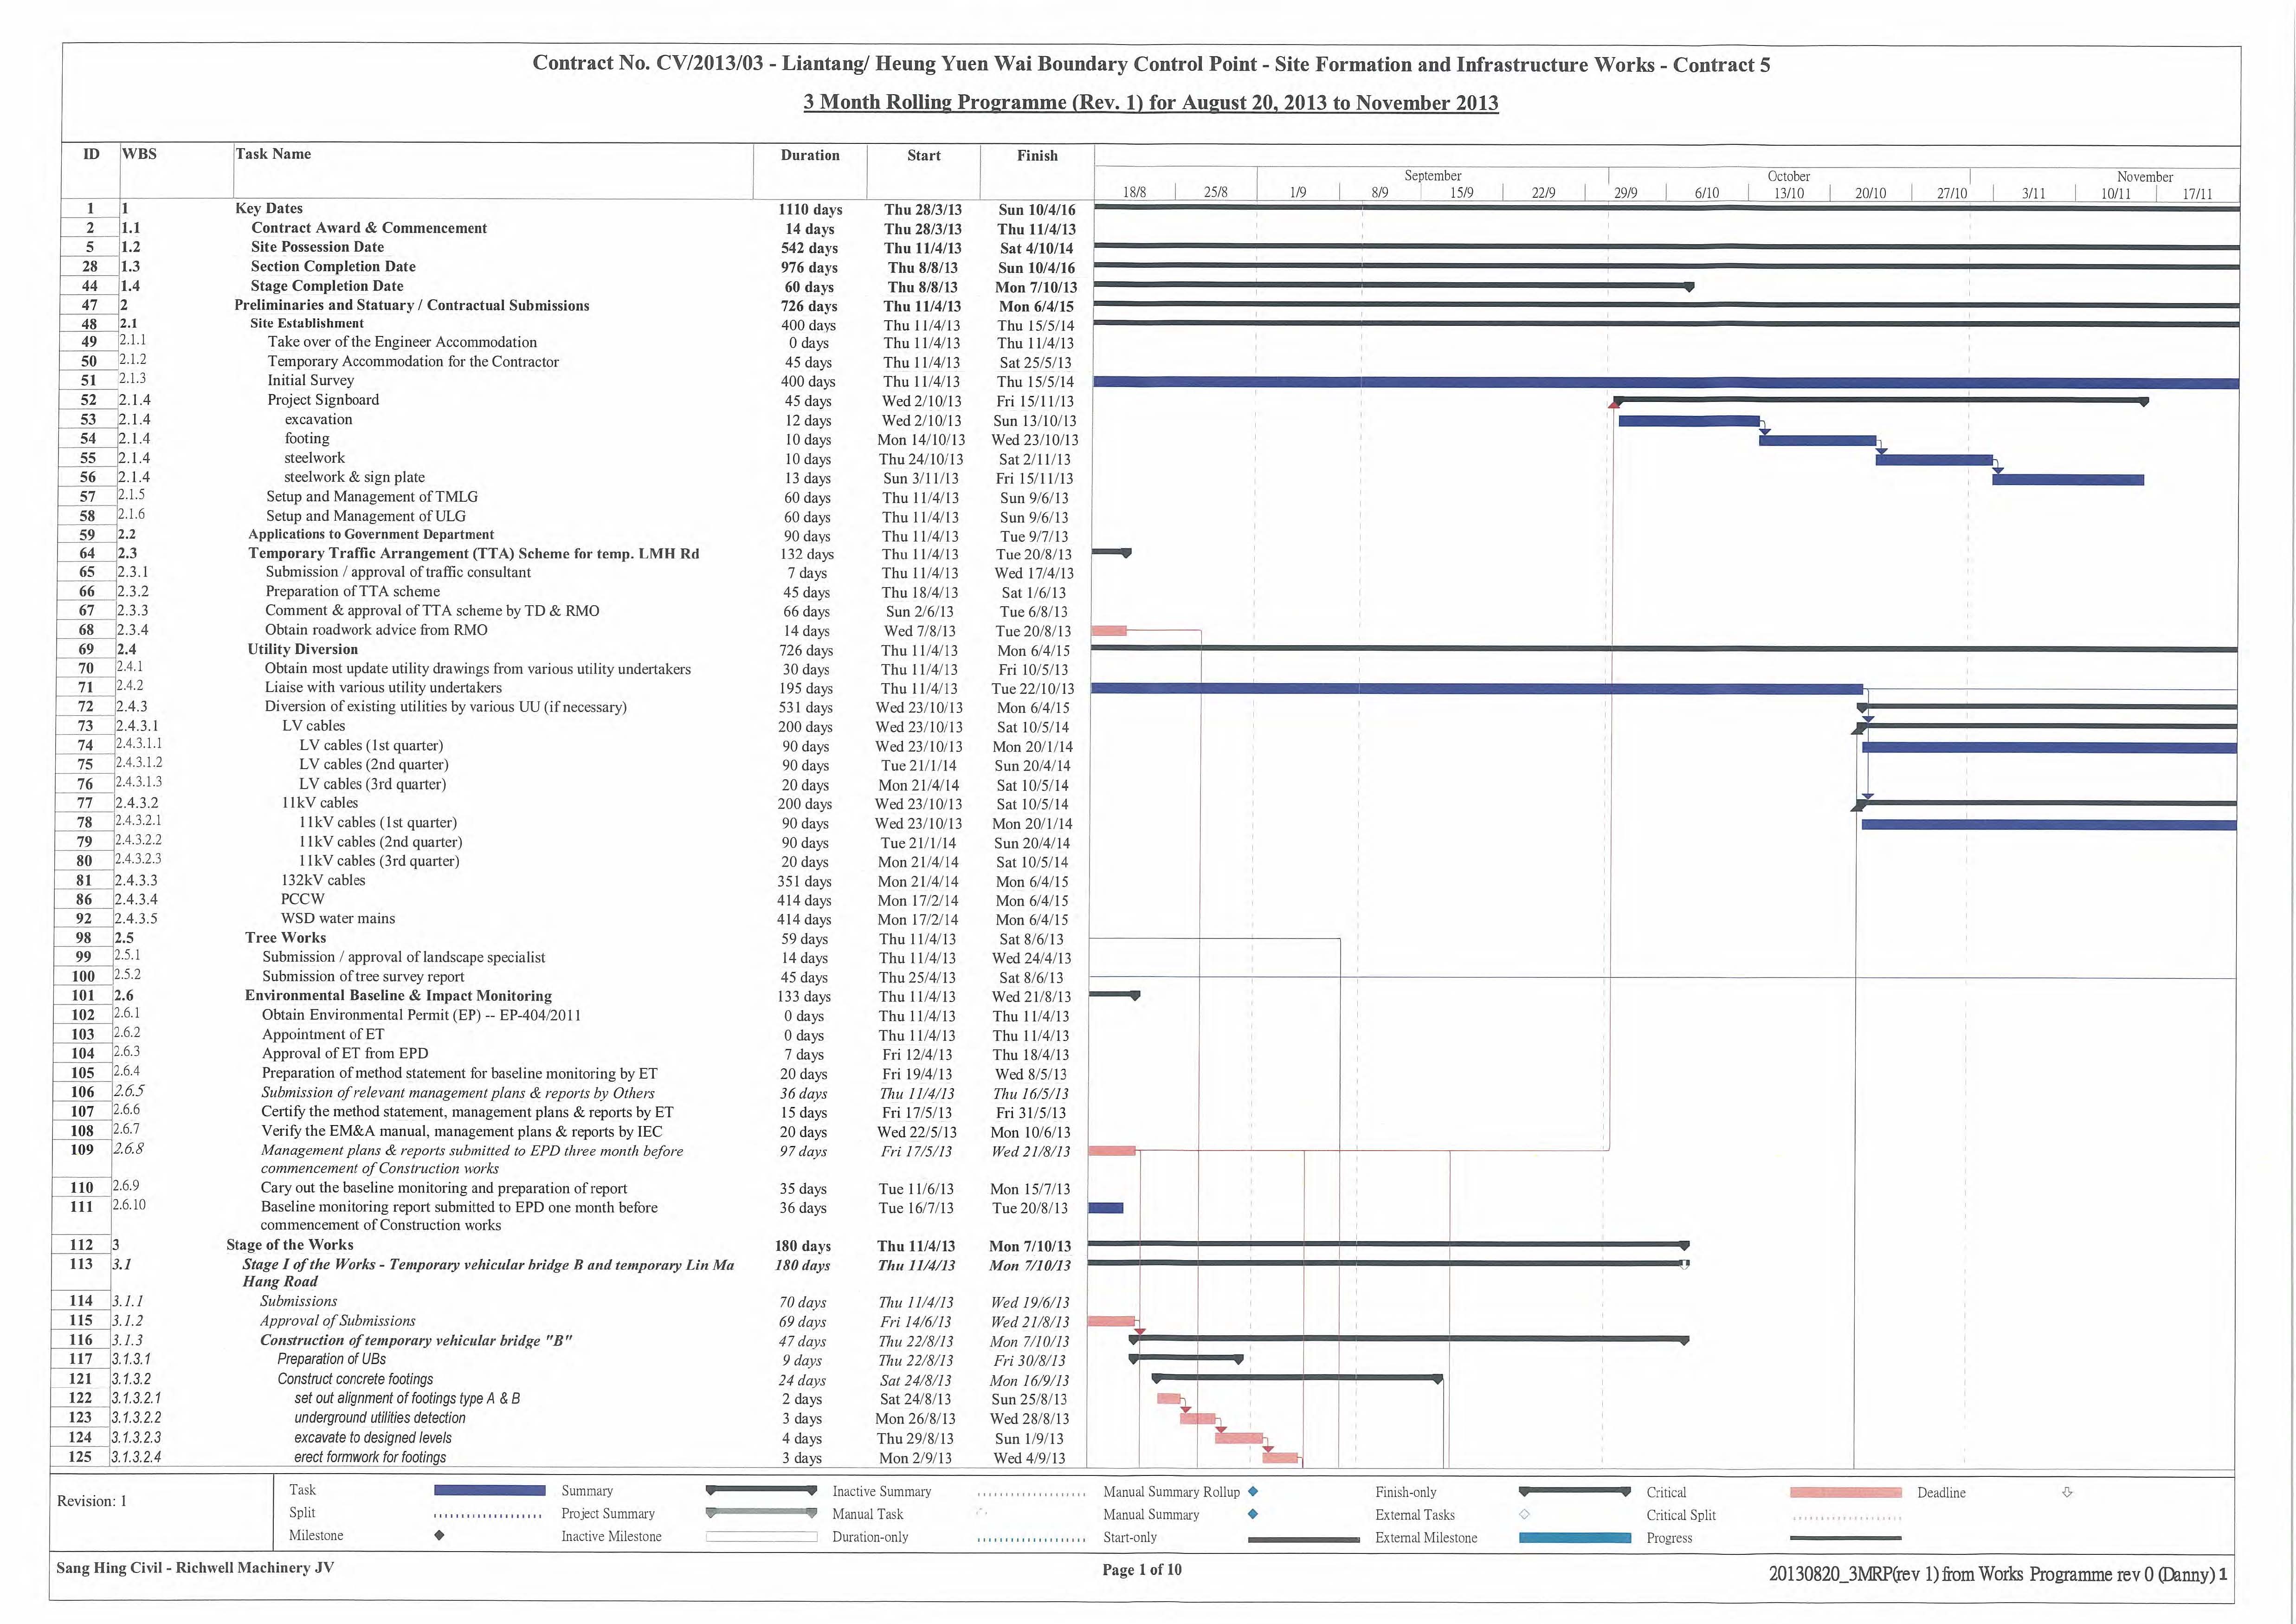2296x1624 pixels.
Task: Select the excavation task Gantt bar
Action: tap(1689, 421)
